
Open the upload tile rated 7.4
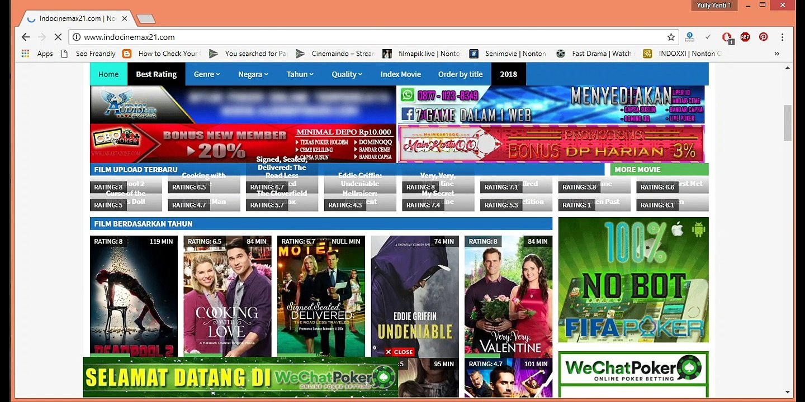(438, 203)
